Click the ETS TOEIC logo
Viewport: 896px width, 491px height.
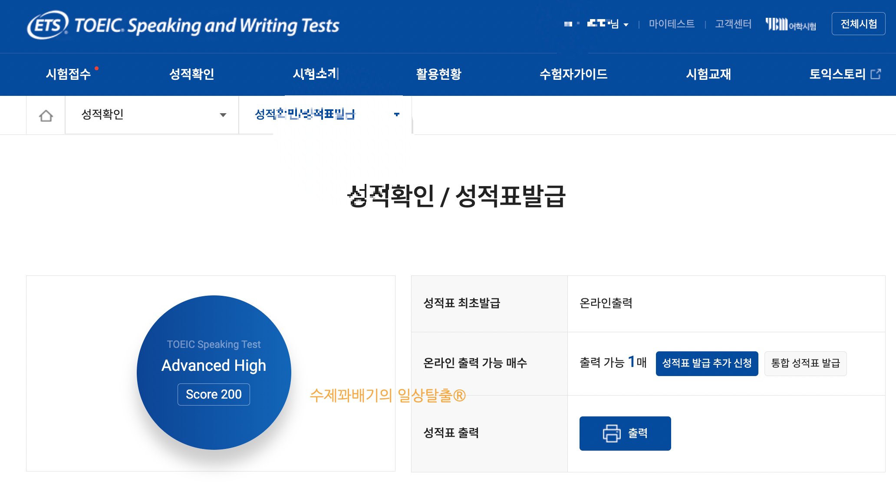[183, 25]
